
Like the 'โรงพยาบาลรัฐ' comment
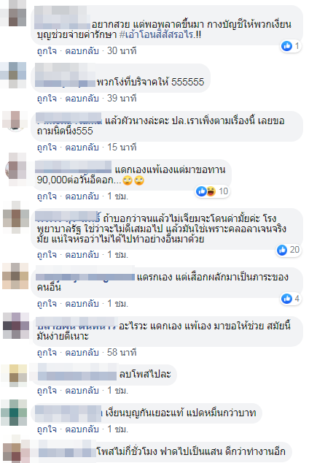[x=47, y=255]
